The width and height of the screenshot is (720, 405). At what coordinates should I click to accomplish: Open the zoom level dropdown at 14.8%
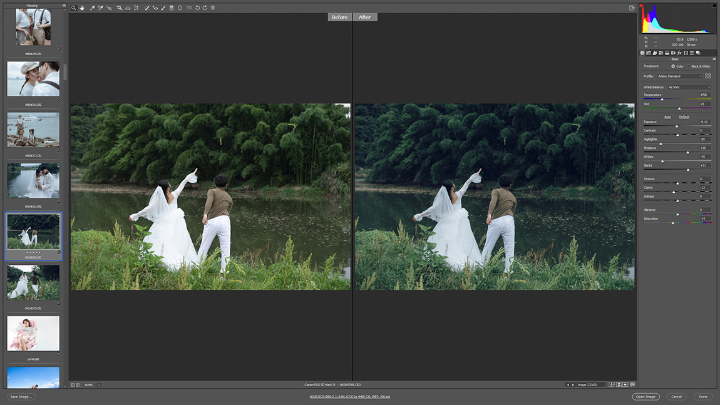[98, 384]
